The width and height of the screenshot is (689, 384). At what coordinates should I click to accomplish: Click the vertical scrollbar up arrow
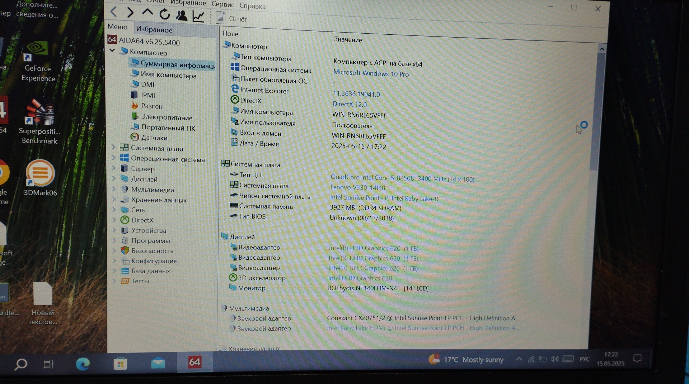point(602,49)
